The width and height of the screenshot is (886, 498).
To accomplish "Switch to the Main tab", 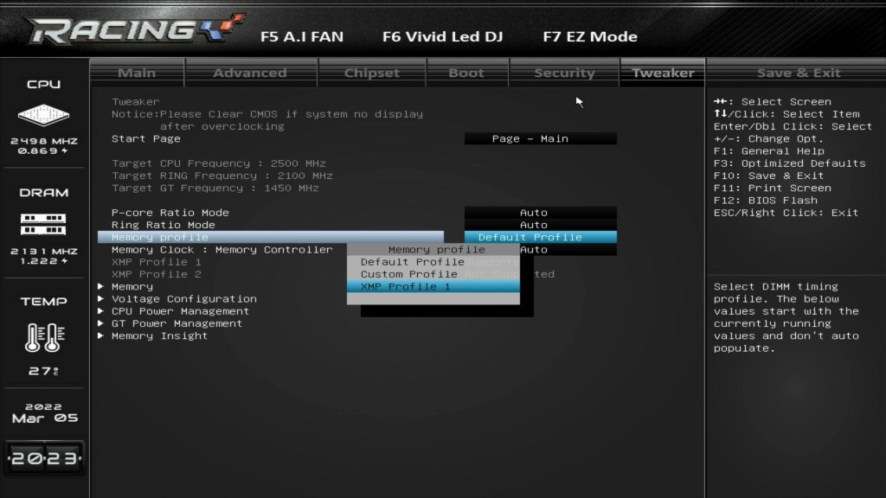I will (137, 73).
